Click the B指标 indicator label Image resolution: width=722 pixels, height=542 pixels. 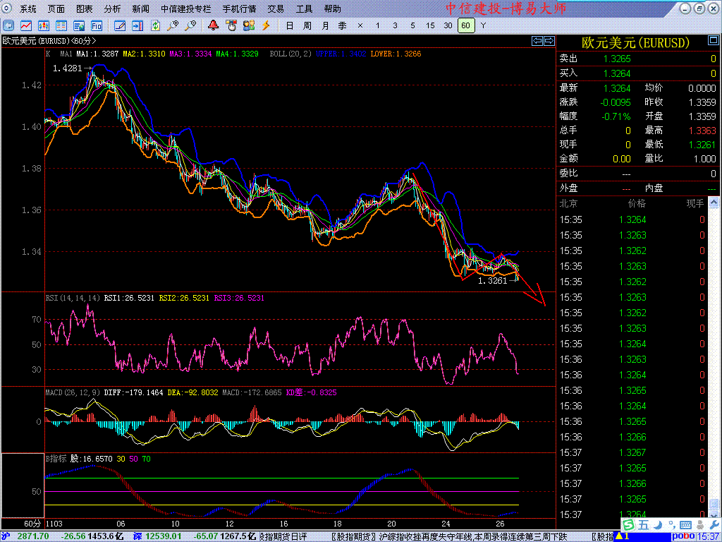56,459
